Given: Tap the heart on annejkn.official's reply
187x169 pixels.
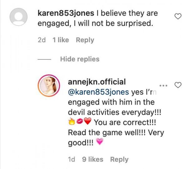Looking at the screenshot, I should (178, 85).
